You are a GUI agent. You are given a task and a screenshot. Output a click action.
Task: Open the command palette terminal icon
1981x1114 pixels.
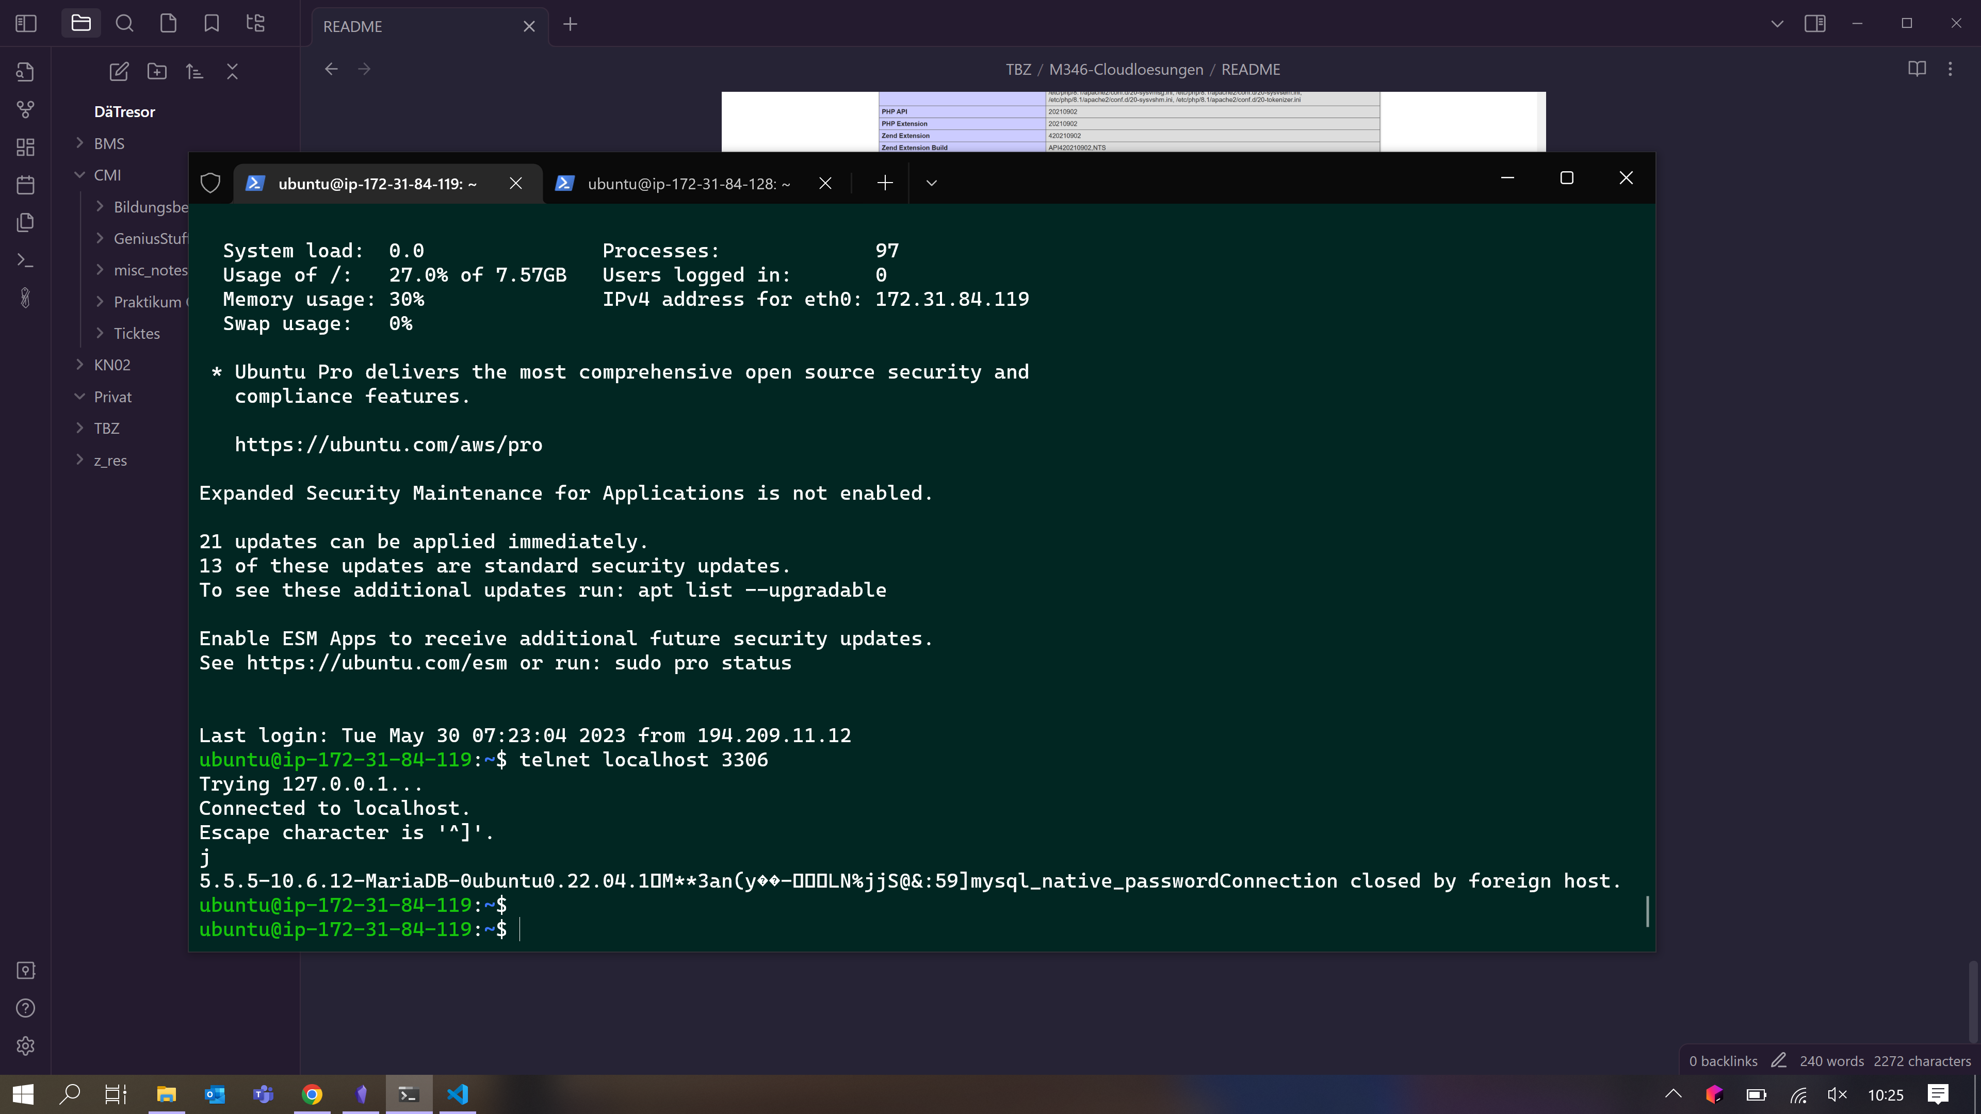tap(25, 260)
